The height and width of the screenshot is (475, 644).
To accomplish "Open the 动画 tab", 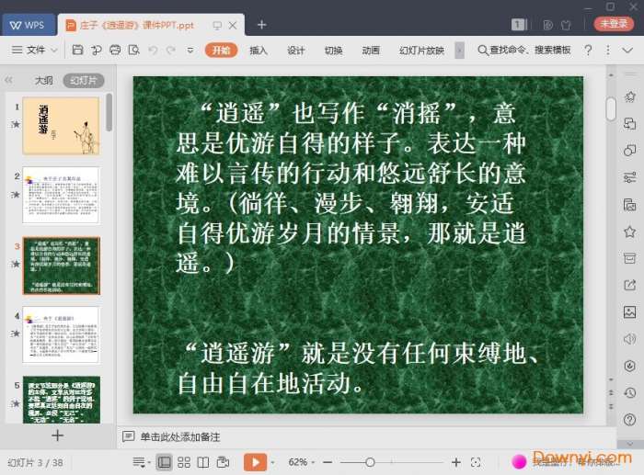I will [371, 50].
